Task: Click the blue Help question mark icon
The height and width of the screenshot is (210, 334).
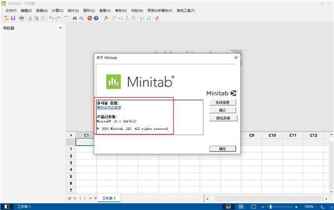Action: tap(96, 18)
